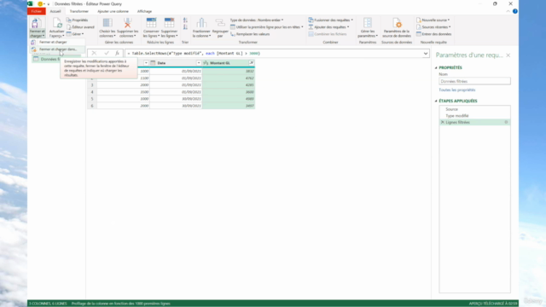
Task: Click Regrouper par icon
Action: 220,23
